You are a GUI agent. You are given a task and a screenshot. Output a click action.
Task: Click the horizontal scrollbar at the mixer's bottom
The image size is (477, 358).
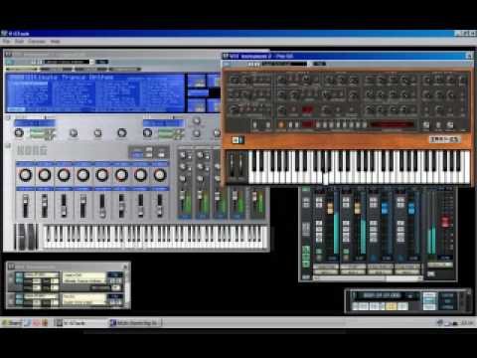pyautogui.click(x=368, y=278)
